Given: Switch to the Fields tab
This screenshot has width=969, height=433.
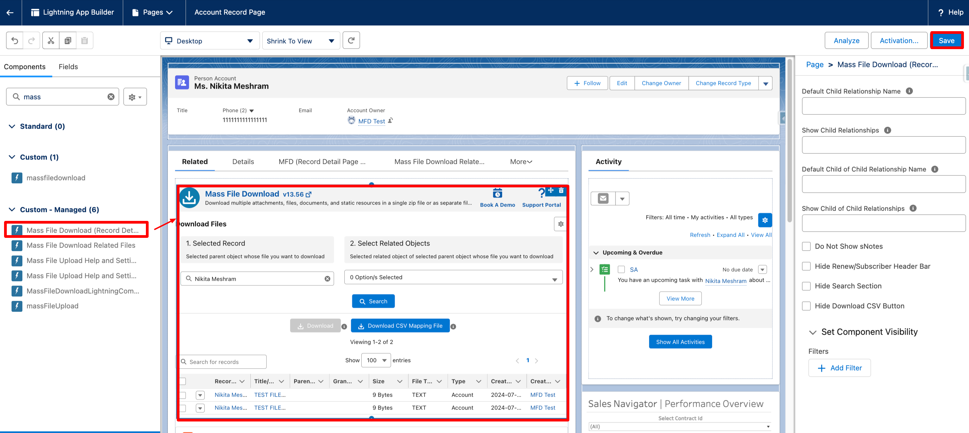Looking at the screenshot, I should pos(68,66).
